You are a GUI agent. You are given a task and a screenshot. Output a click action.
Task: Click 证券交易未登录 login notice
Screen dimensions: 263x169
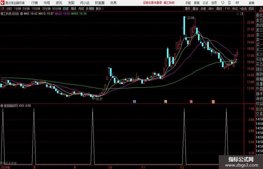153,3
